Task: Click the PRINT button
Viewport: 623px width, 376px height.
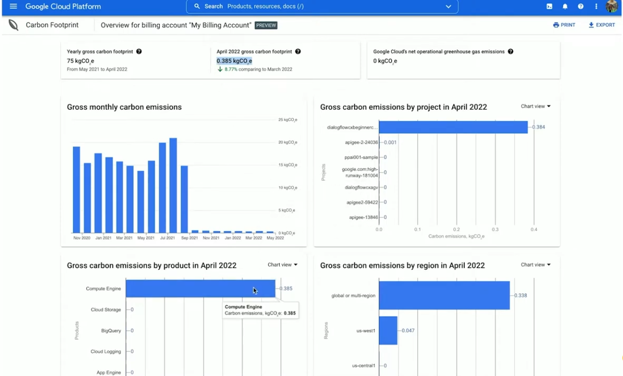Action: (564, 25)
